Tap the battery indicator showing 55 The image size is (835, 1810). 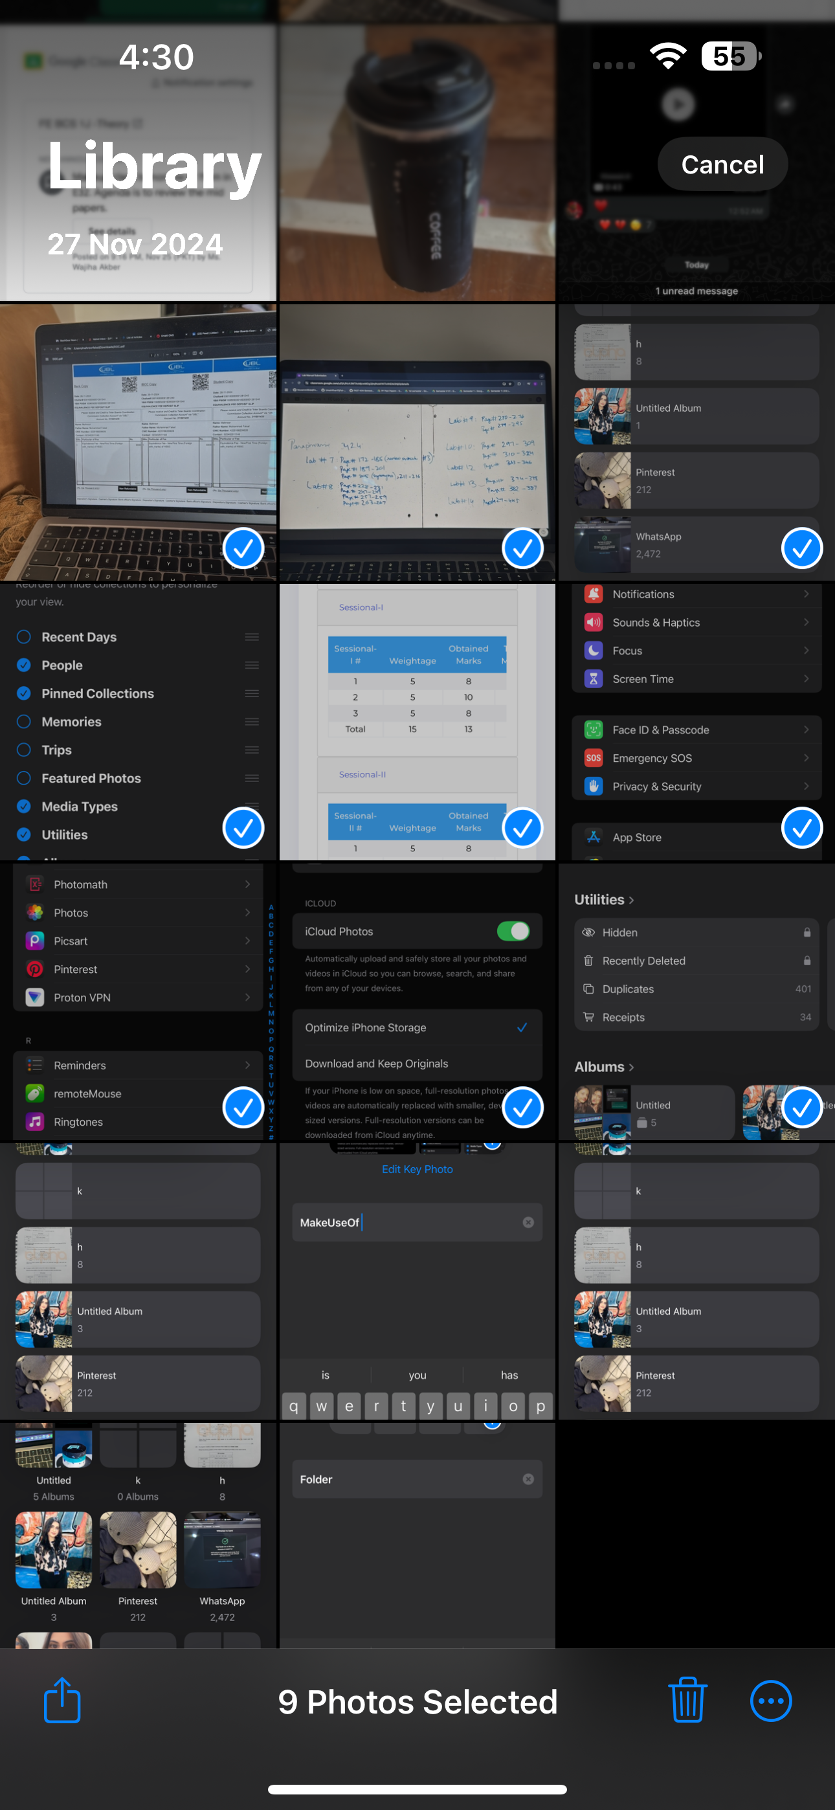click(x=731, y=56)
